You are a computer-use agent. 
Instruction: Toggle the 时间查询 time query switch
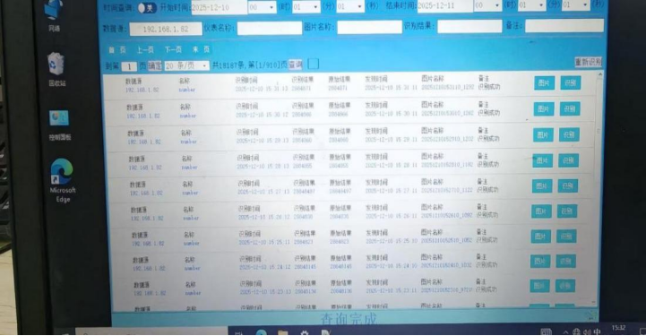point(147,7)
